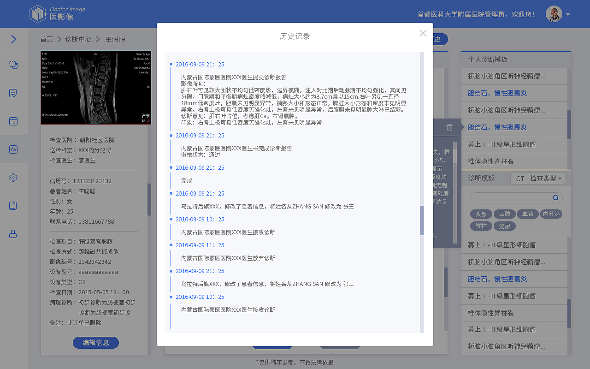Go to 首页 via breadcrumb

tap(46, 39)
